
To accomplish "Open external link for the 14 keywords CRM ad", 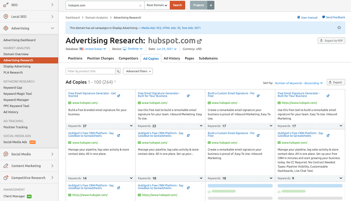I will [x=119, y=135].
